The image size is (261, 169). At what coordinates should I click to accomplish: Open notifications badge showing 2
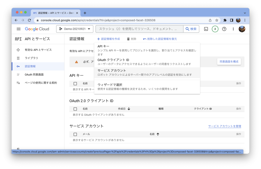[215, 29]
